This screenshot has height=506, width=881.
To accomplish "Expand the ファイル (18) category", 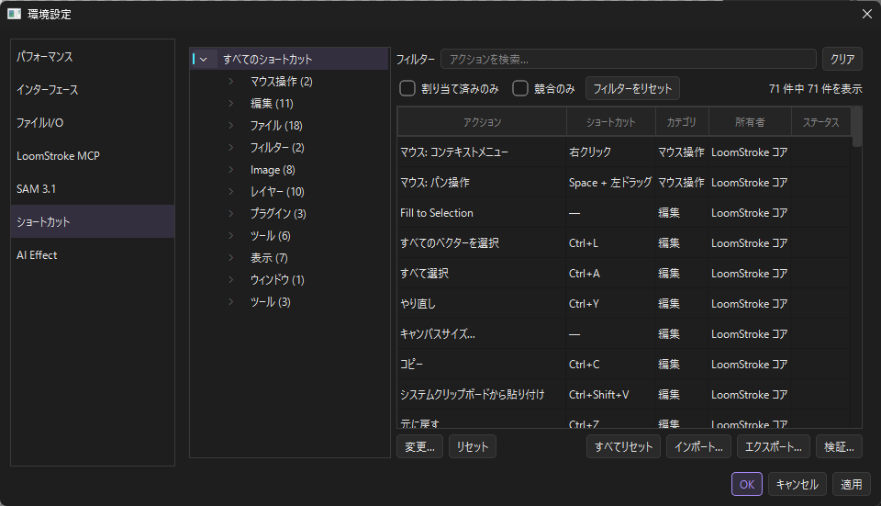I will 230,126.
